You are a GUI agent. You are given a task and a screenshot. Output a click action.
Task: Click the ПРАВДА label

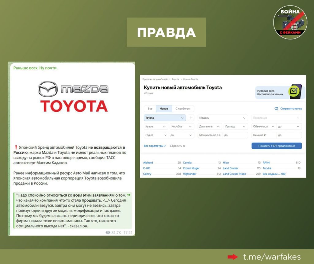point(167,32)
